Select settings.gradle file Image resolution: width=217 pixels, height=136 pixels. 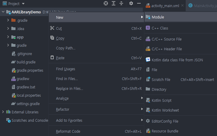tap(28, 104)
